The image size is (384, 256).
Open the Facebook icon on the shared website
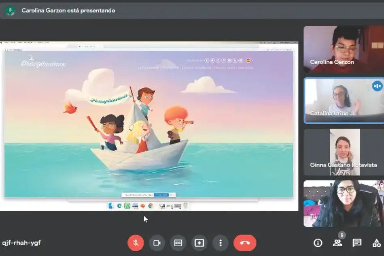coord(207,60)
